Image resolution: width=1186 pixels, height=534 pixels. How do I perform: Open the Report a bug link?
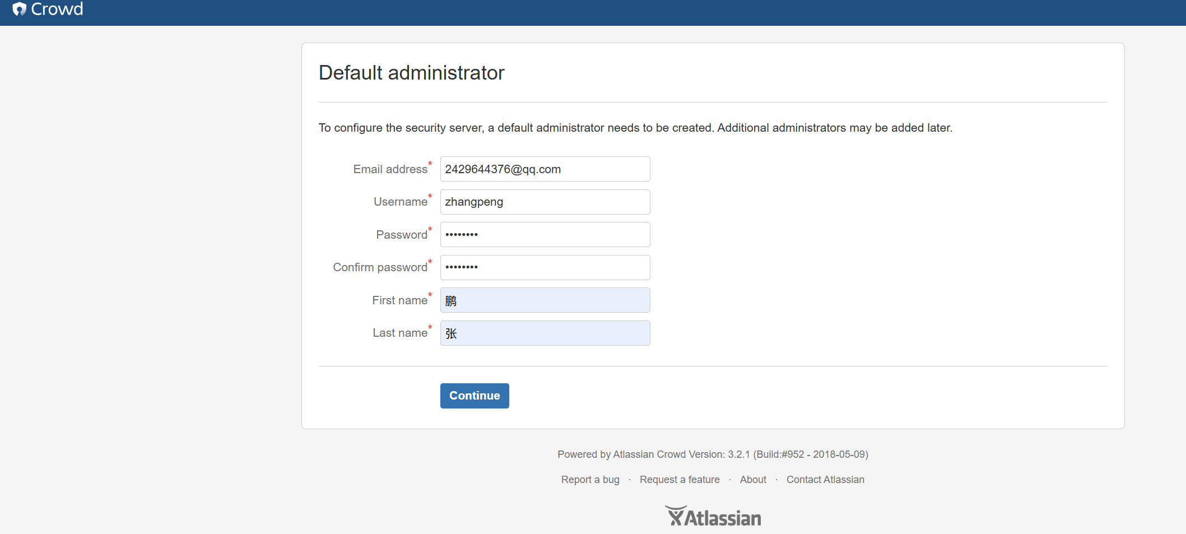pyautogui.click(x=590, y=480)
